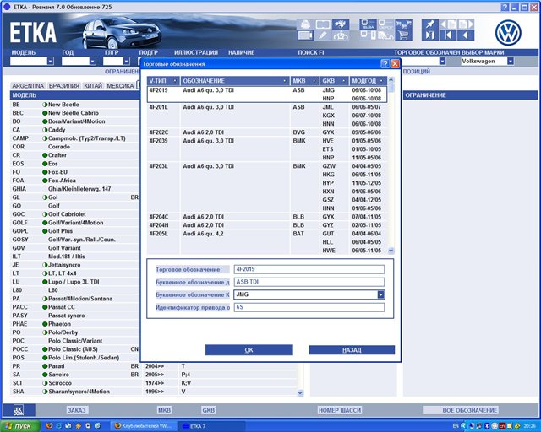
Task: Click the НАЗАД button
Action: pos(352,350)
